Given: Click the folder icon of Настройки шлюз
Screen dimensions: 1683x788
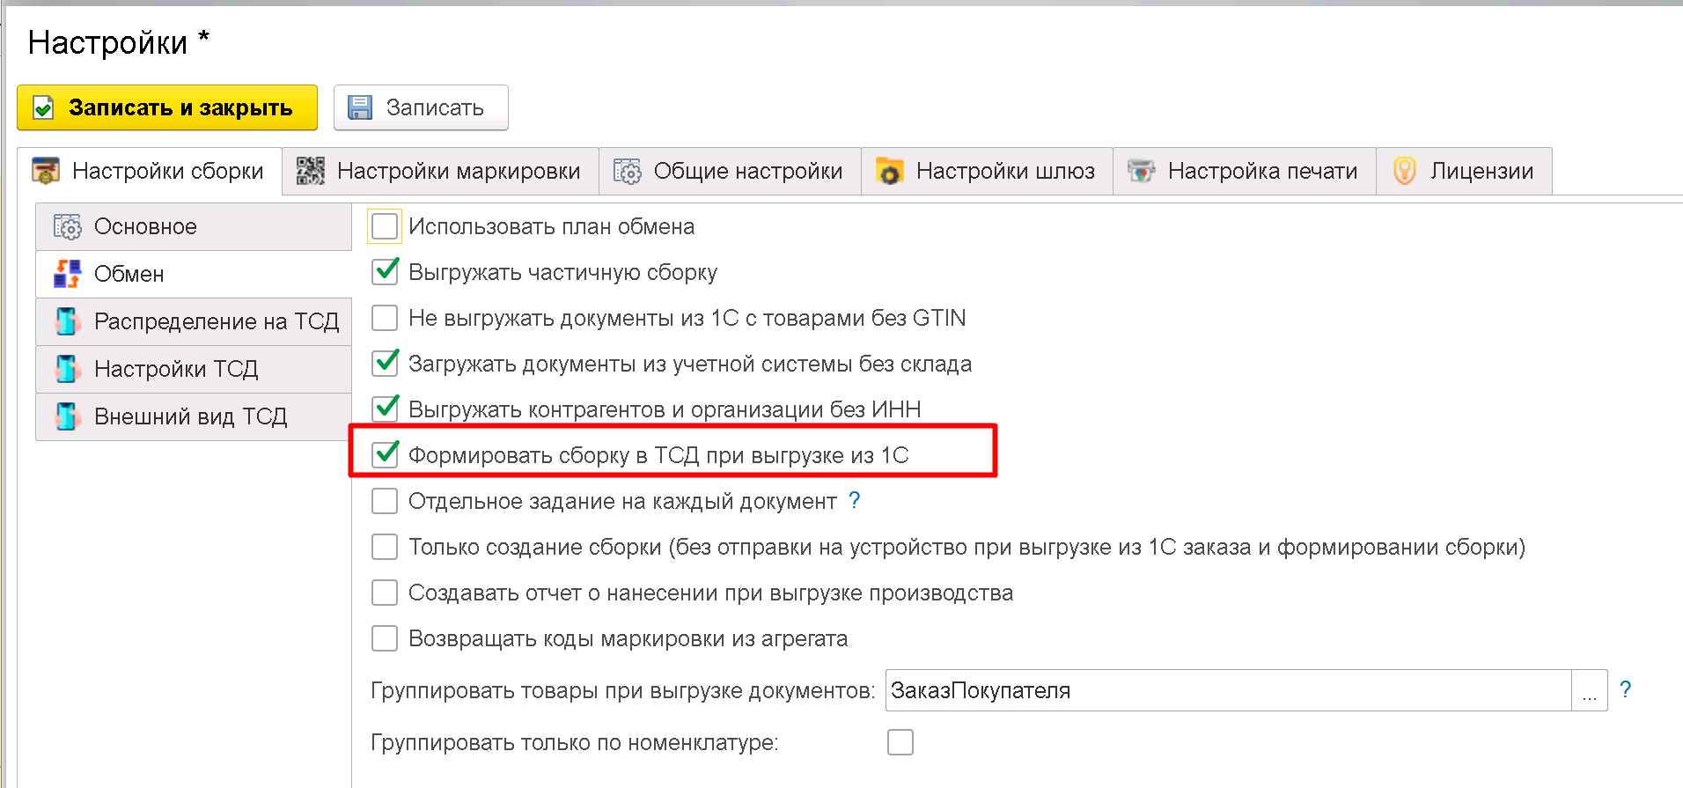Looking at the screenshot, I should (890, 171).
